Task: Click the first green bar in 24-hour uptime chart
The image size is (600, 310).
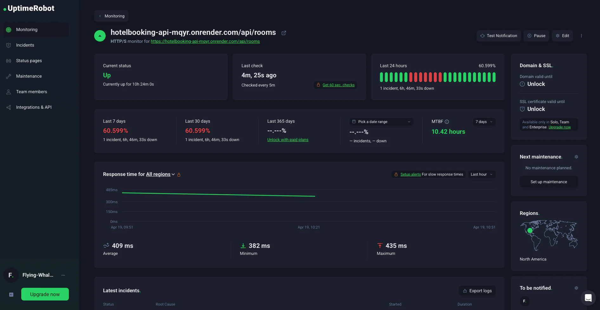Action: [382, 77]
